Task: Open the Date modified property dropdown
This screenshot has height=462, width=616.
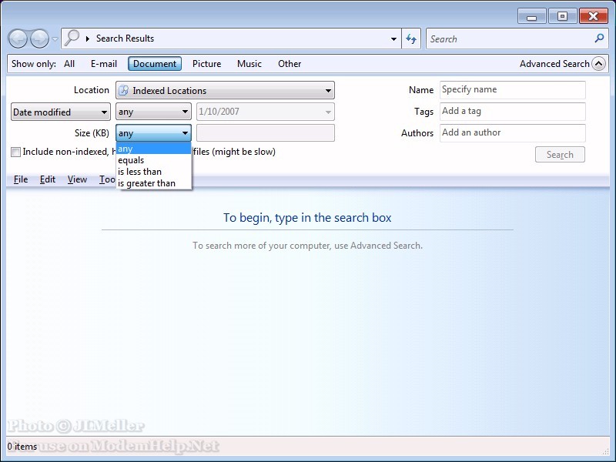Action: tap(61, 112)
